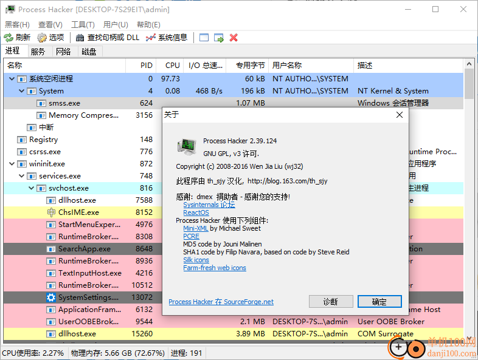Collapse the System tree node
The image size is (478, 360).
(x=22, y=91)
